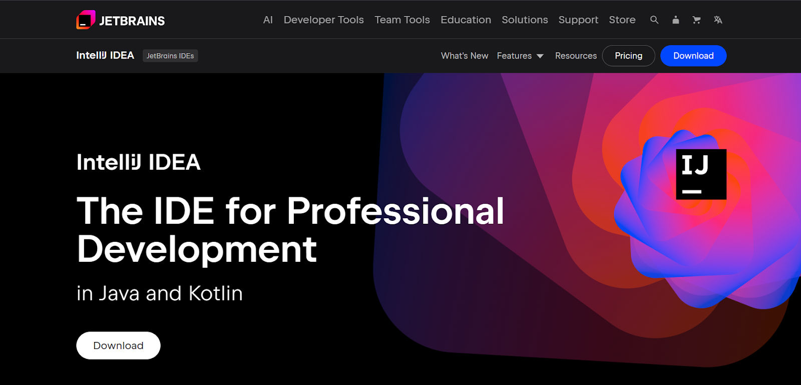Open the Education menu
This screenshot has height=385, width=801.
click(x=466, y=20)
